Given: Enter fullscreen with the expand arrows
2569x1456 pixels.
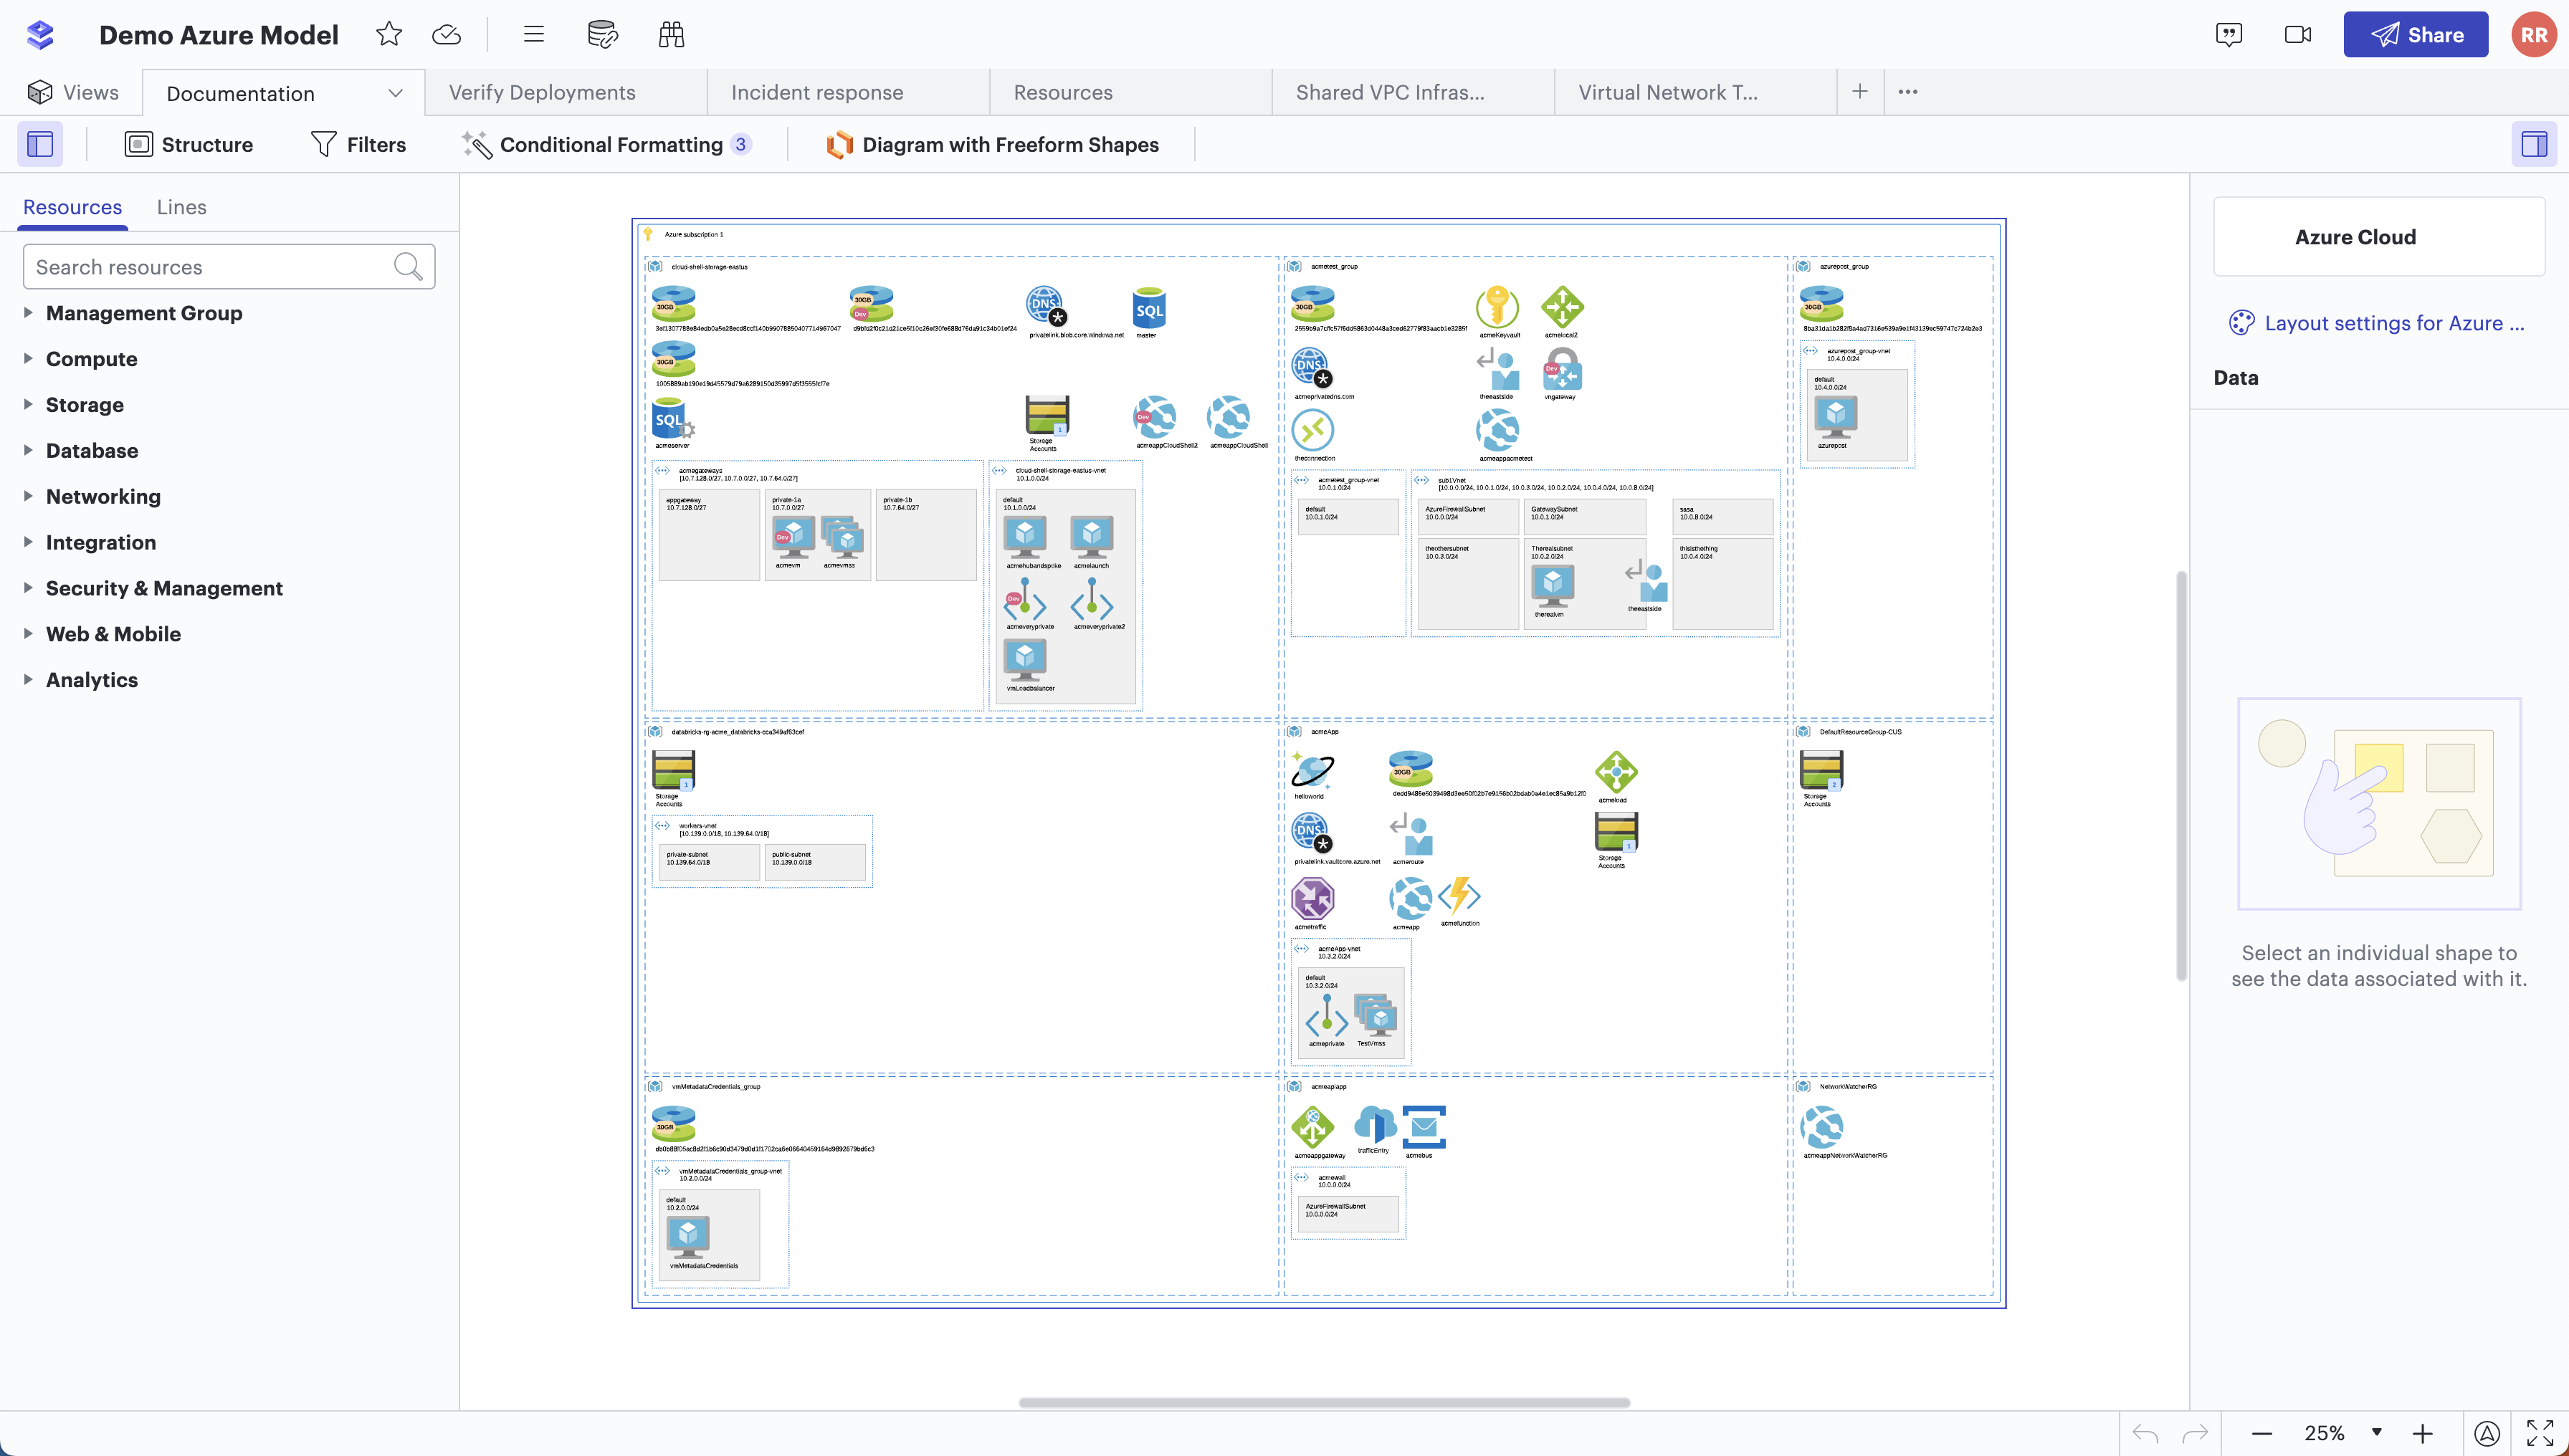Looking at the screenshot, I should 2539,1434.
